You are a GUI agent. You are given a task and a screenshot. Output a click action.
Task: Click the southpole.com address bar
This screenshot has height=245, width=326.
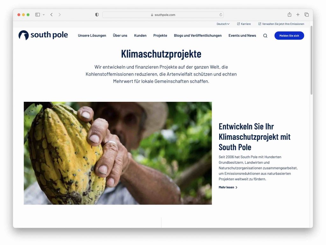coord(163,15)
